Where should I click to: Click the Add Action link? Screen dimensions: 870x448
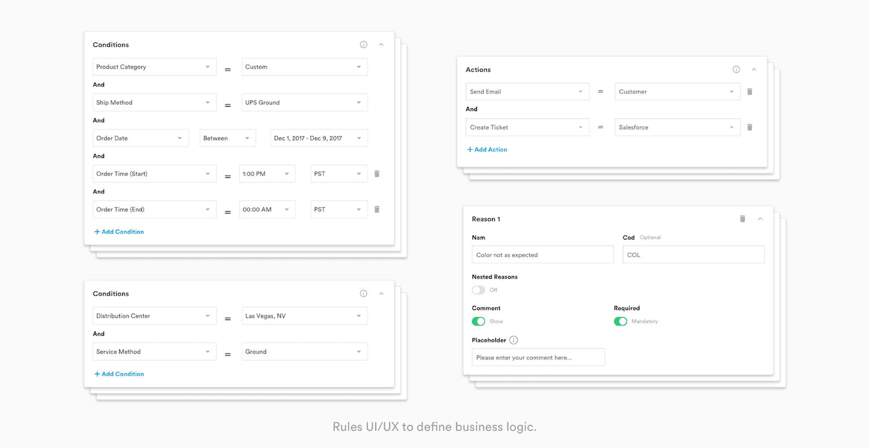(x=487, y=150)
